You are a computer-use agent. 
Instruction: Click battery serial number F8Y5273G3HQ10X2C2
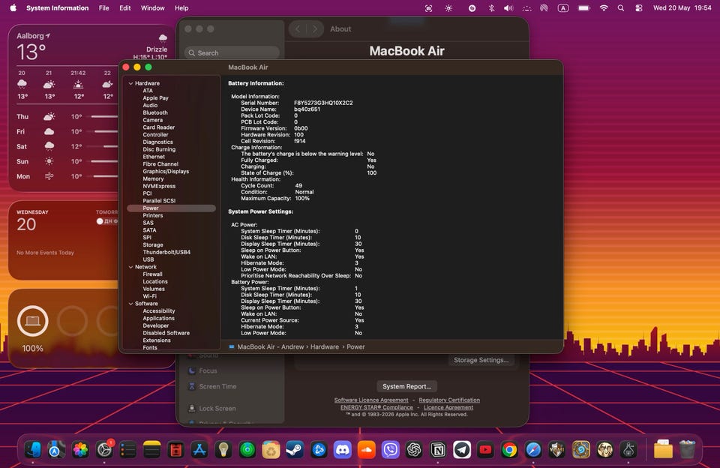coord(323,103)
